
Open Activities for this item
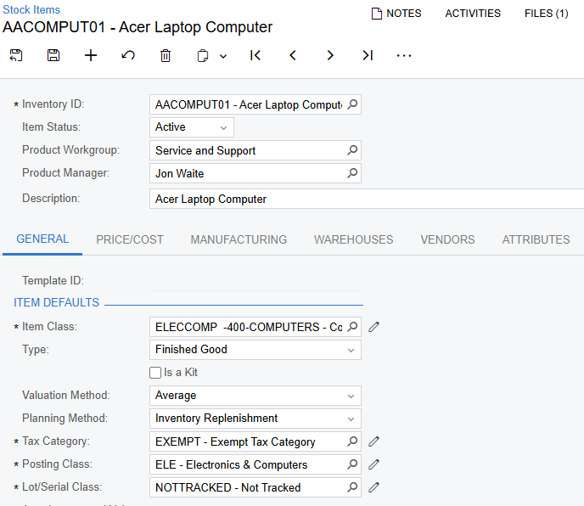click(x=473, y=14)
